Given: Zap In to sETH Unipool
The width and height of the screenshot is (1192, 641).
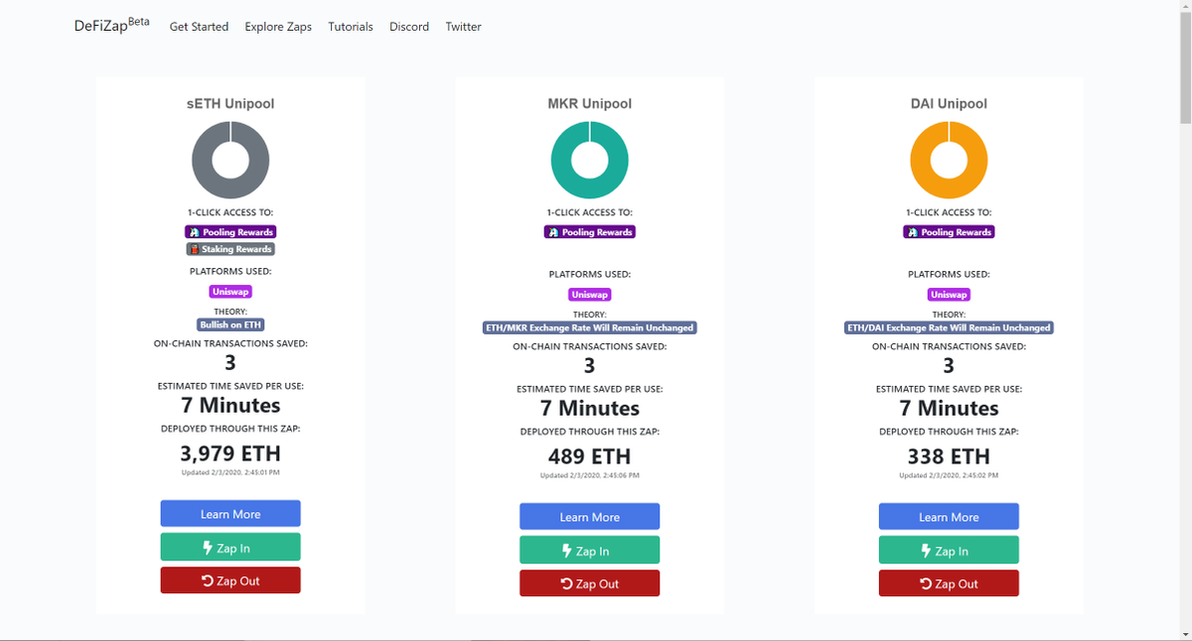Looking at the screenshot, I should point(230,547).
